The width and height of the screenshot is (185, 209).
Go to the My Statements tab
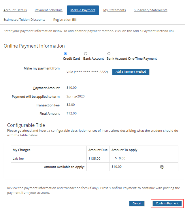coord(114,10)
